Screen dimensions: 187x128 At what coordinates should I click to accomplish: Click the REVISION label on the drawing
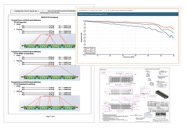104,70
